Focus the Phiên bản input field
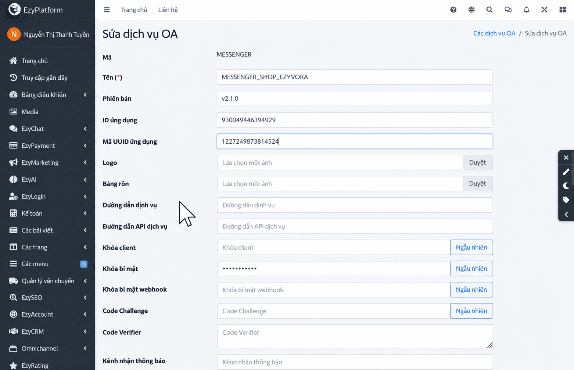The width and height of the screenshot is (574, 370). coord(355,98)
